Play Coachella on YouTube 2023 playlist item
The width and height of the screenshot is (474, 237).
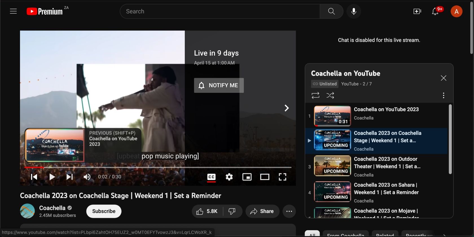coord(376,116)
